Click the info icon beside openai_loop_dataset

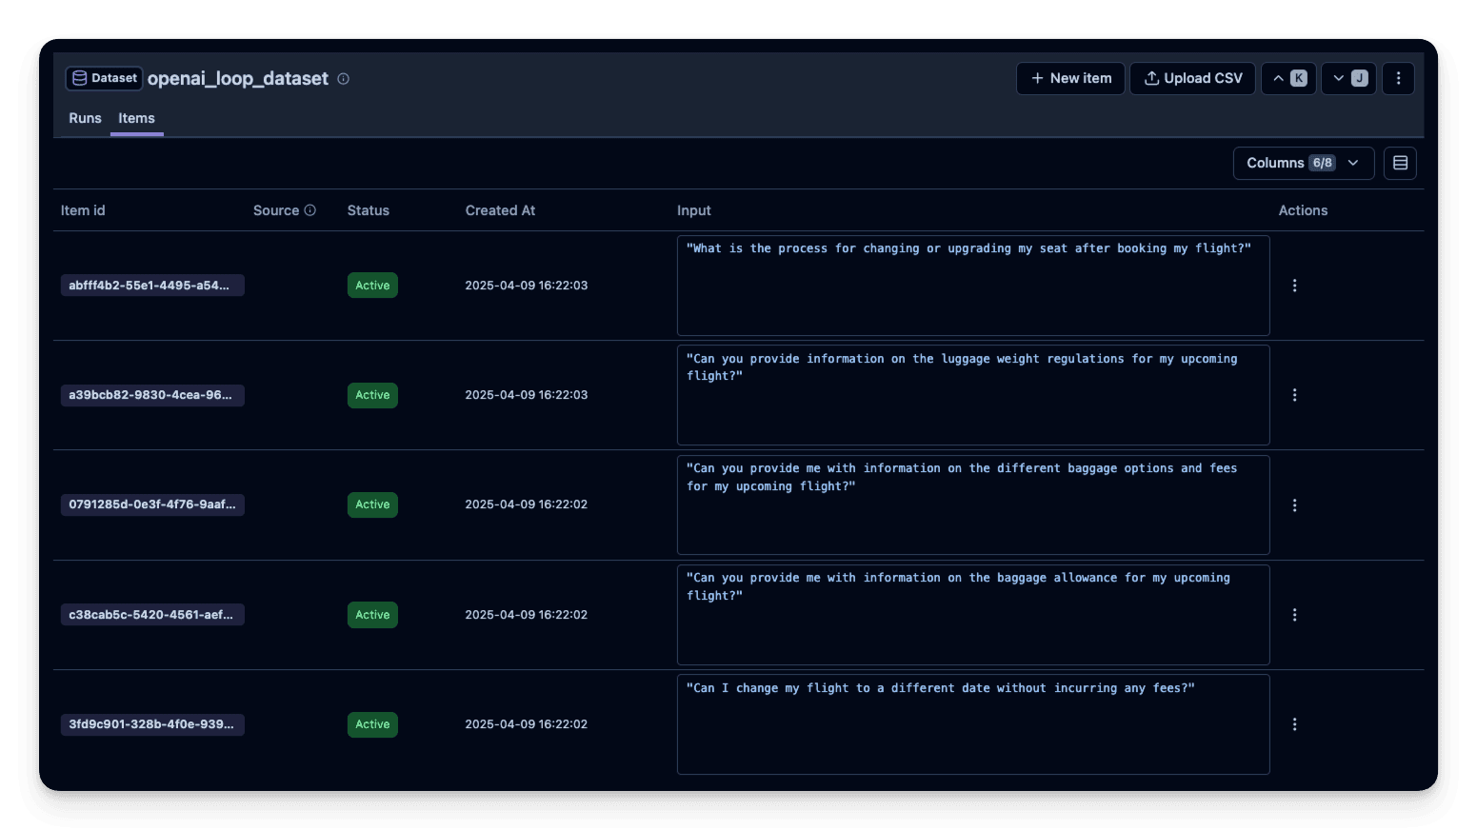(343, 79)
